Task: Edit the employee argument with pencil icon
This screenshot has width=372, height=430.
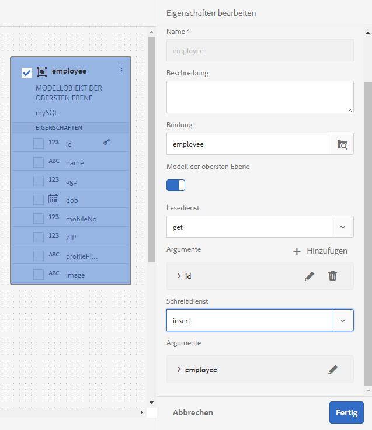Action: pyautogui.click(x=333, y=370)
